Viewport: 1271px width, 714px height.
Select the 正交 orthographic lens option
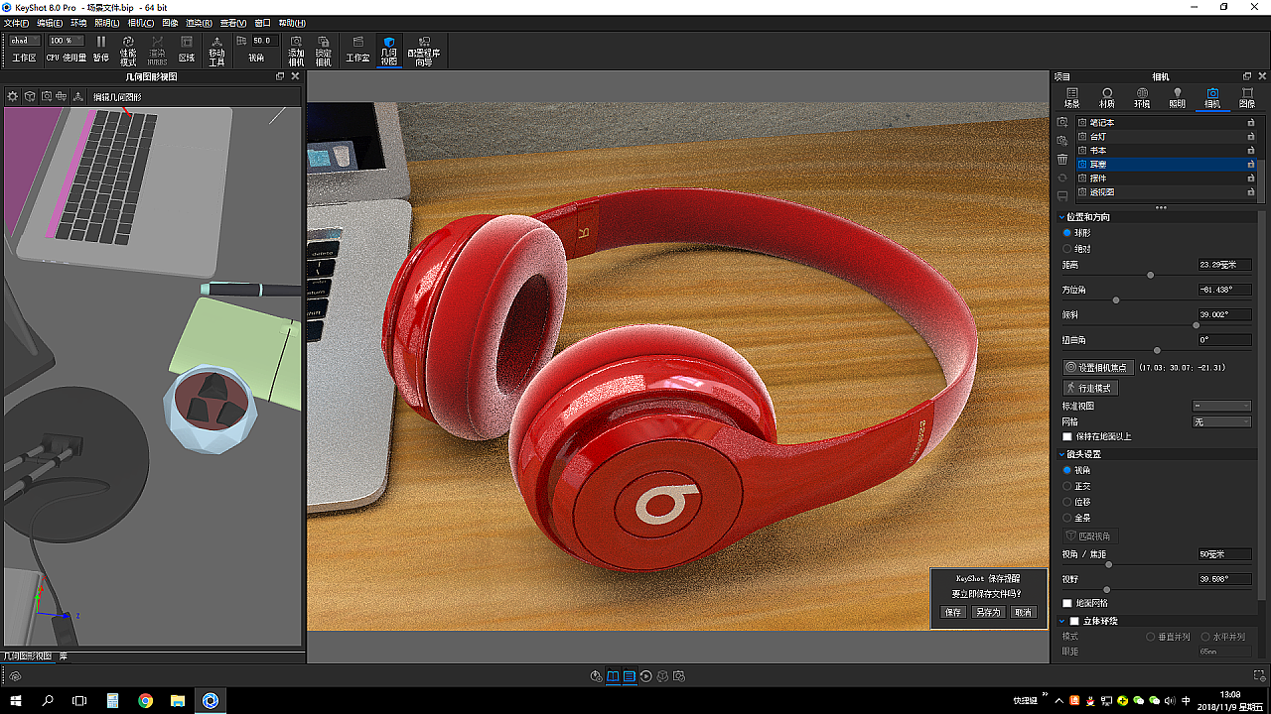[1067, 486]
